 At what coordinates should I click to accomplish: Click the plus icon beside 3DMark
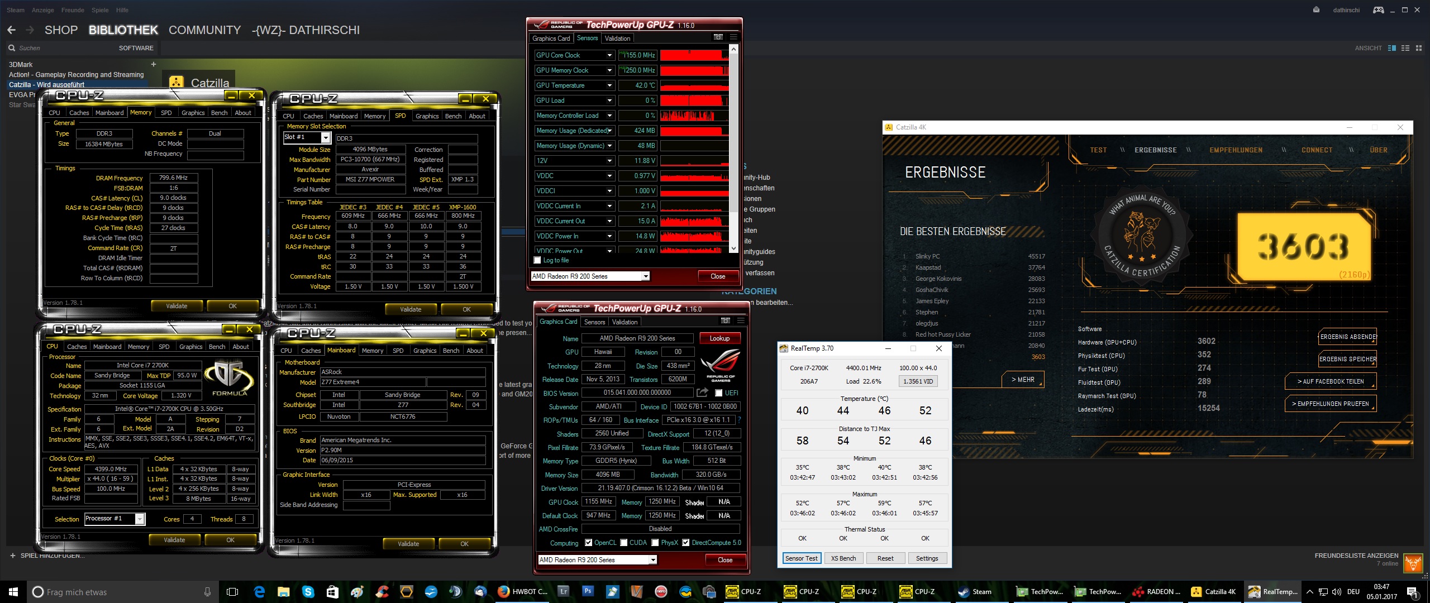pyautogui.click(x=154, y=64)
